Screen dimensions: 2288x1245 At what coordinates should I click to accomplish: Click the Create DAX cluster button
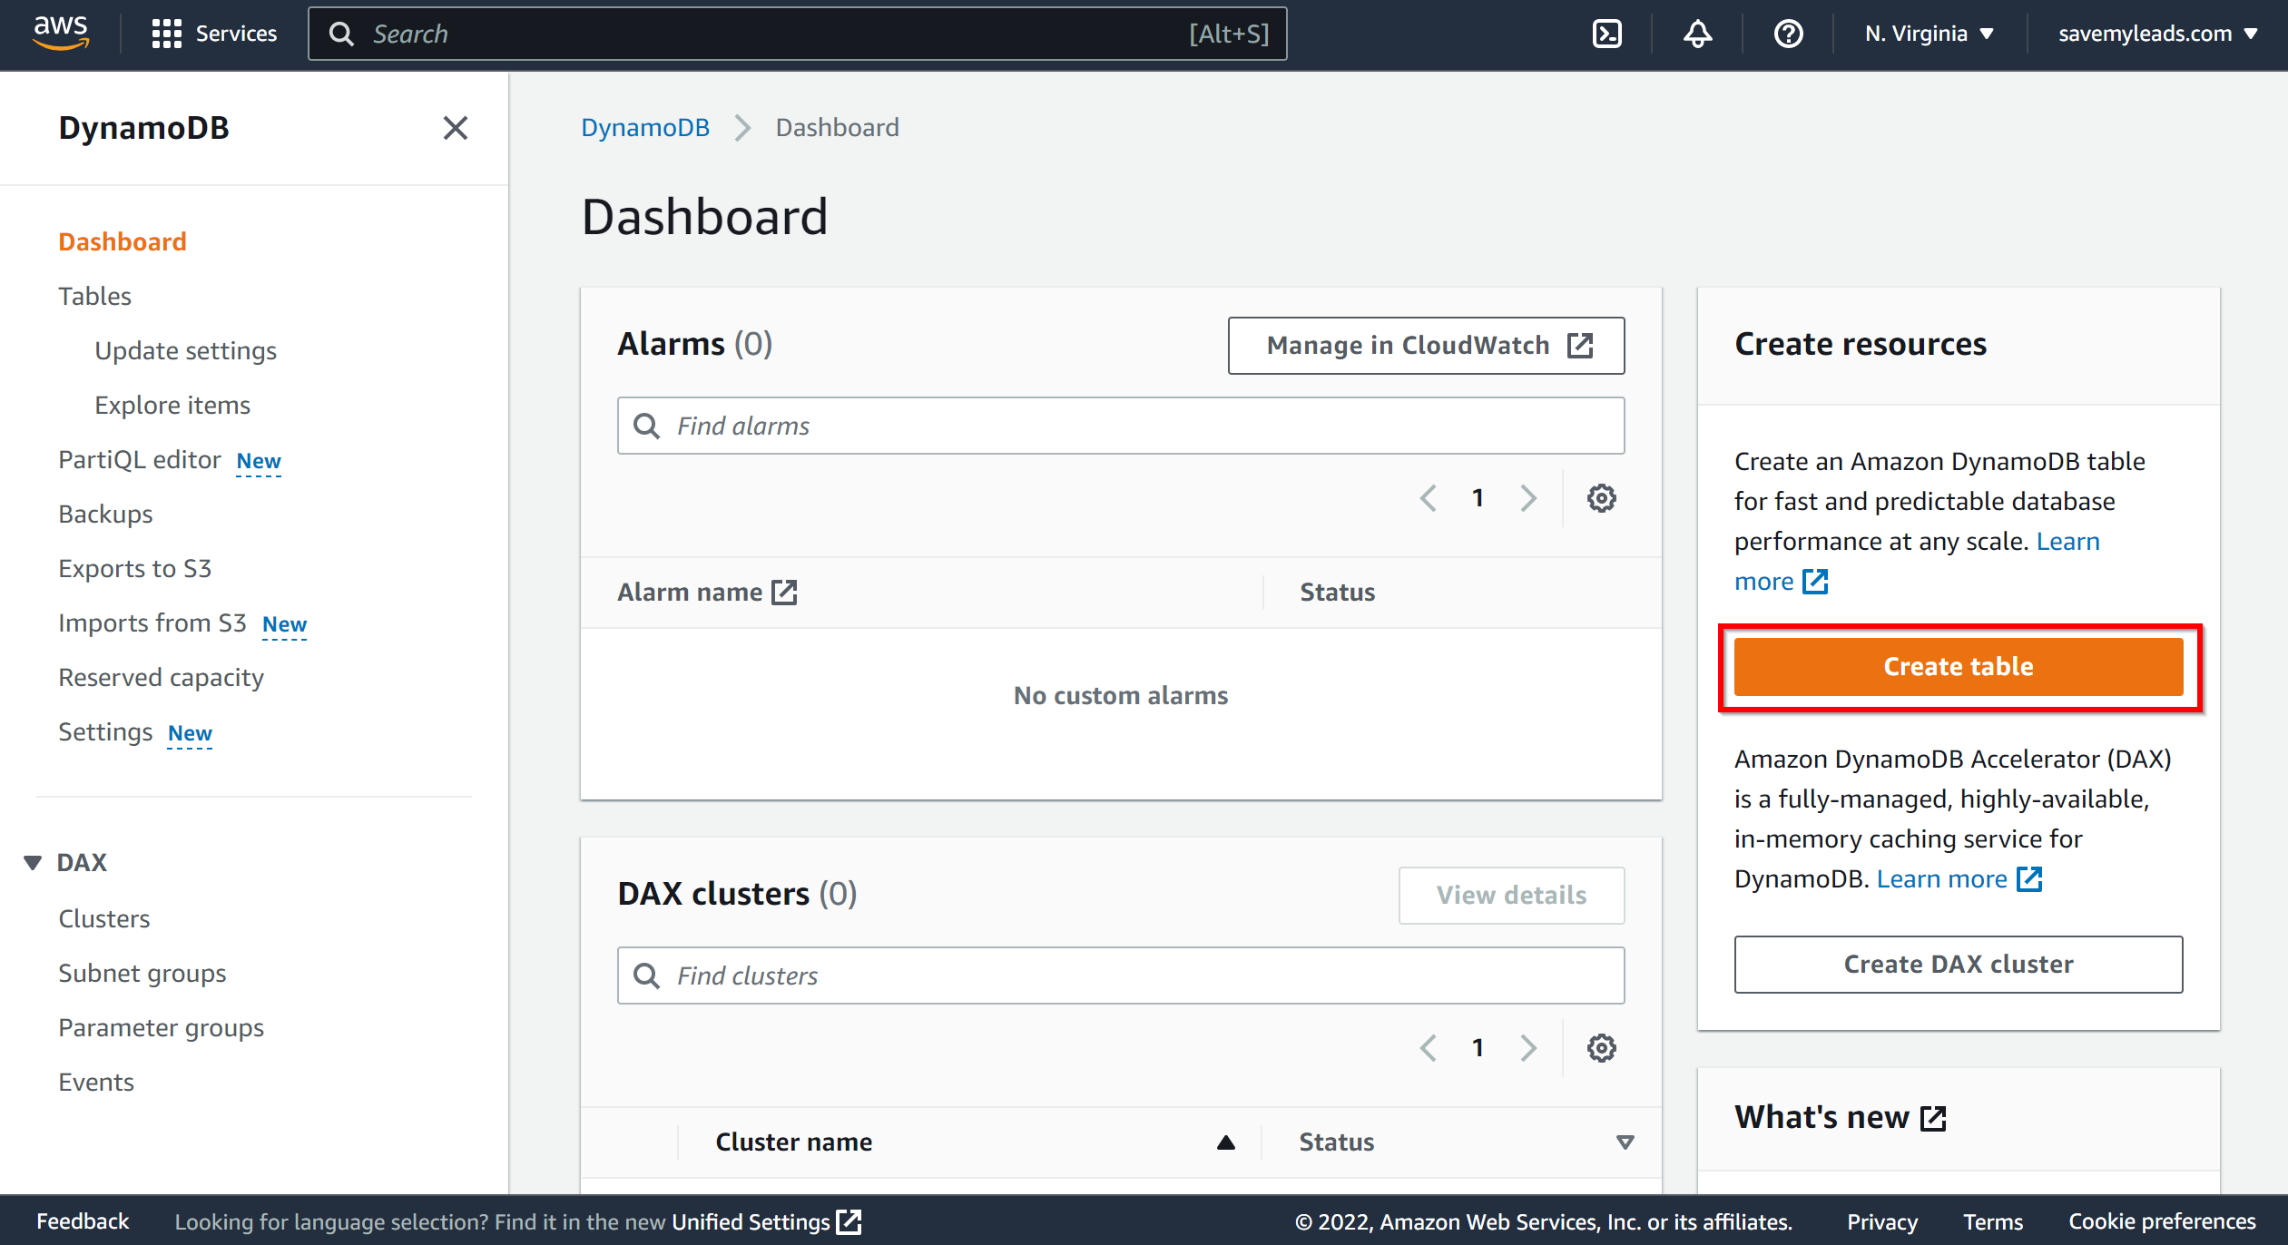(1959, 963)
